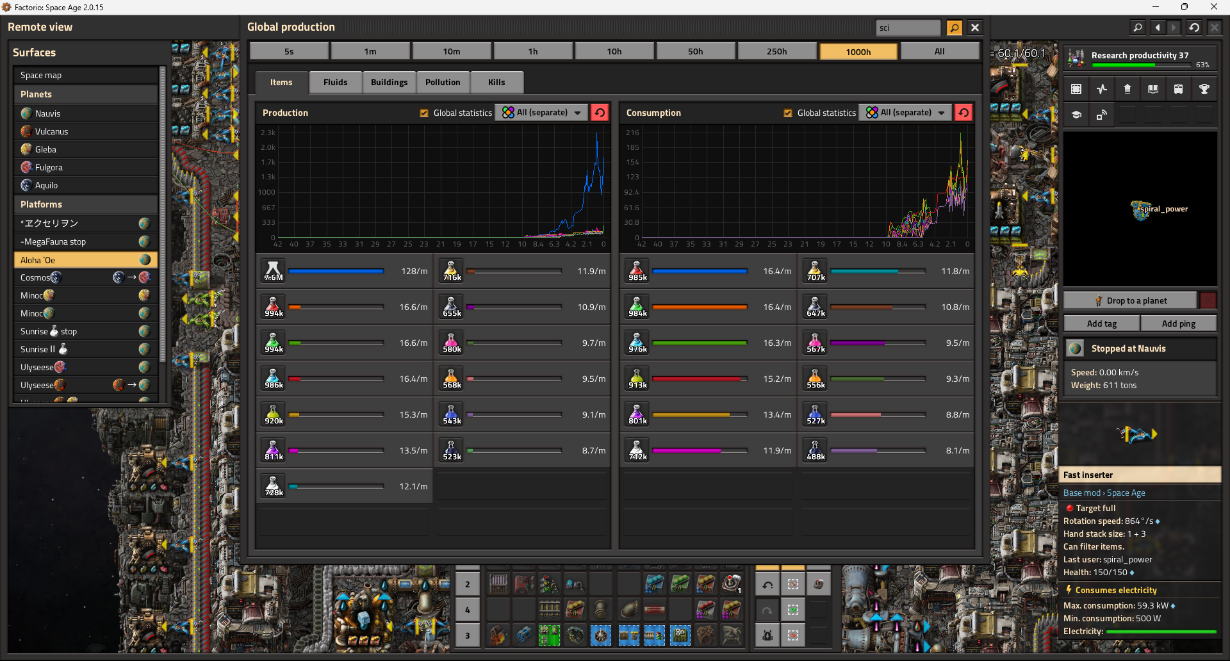Open Production 'All (separate)' dropdown
Viewport: 1230px width, 661px height.
pyautogui.click(x=541, y=113)
